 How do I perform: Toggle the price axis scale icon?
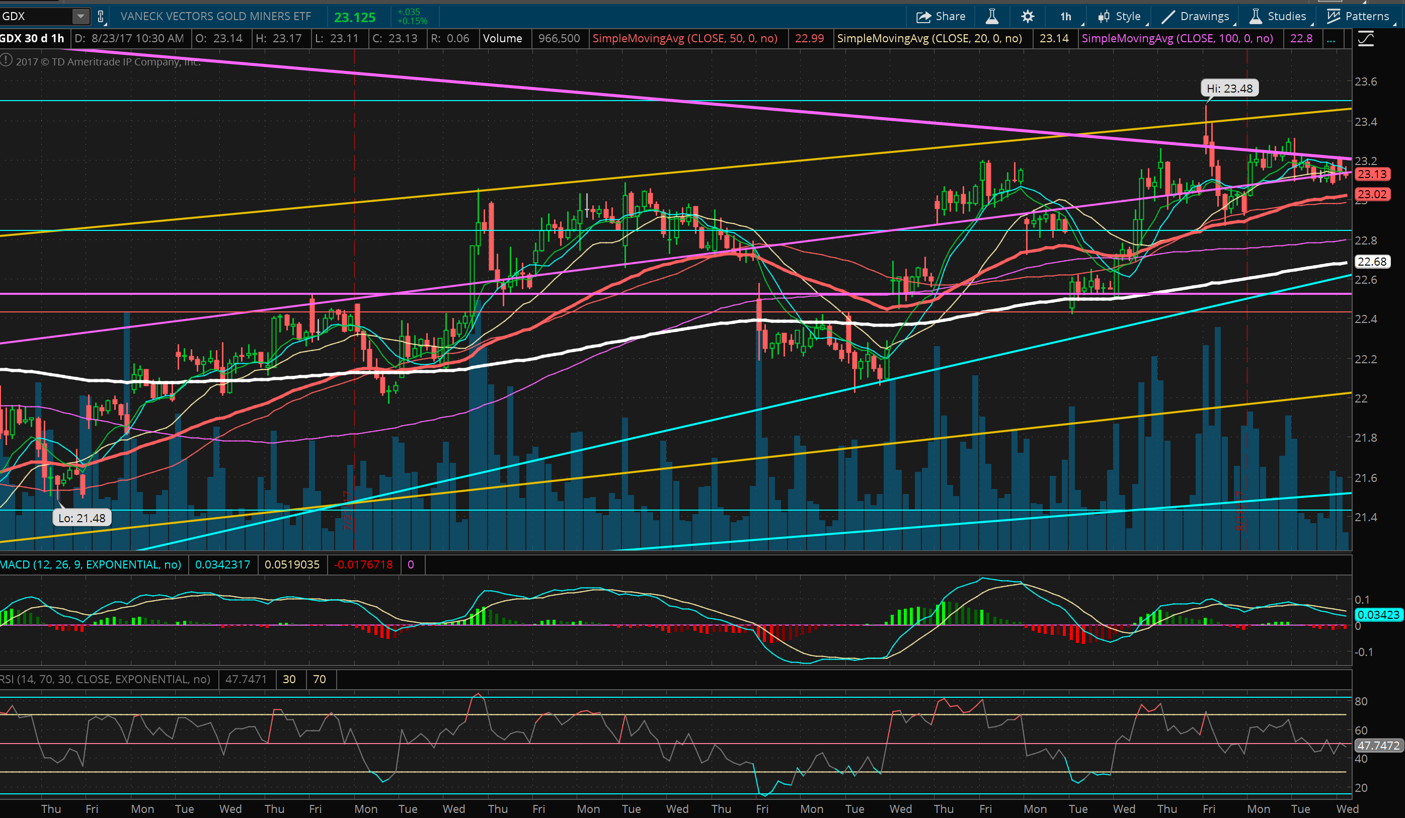pyautogui.click(x=1365, y=39)
